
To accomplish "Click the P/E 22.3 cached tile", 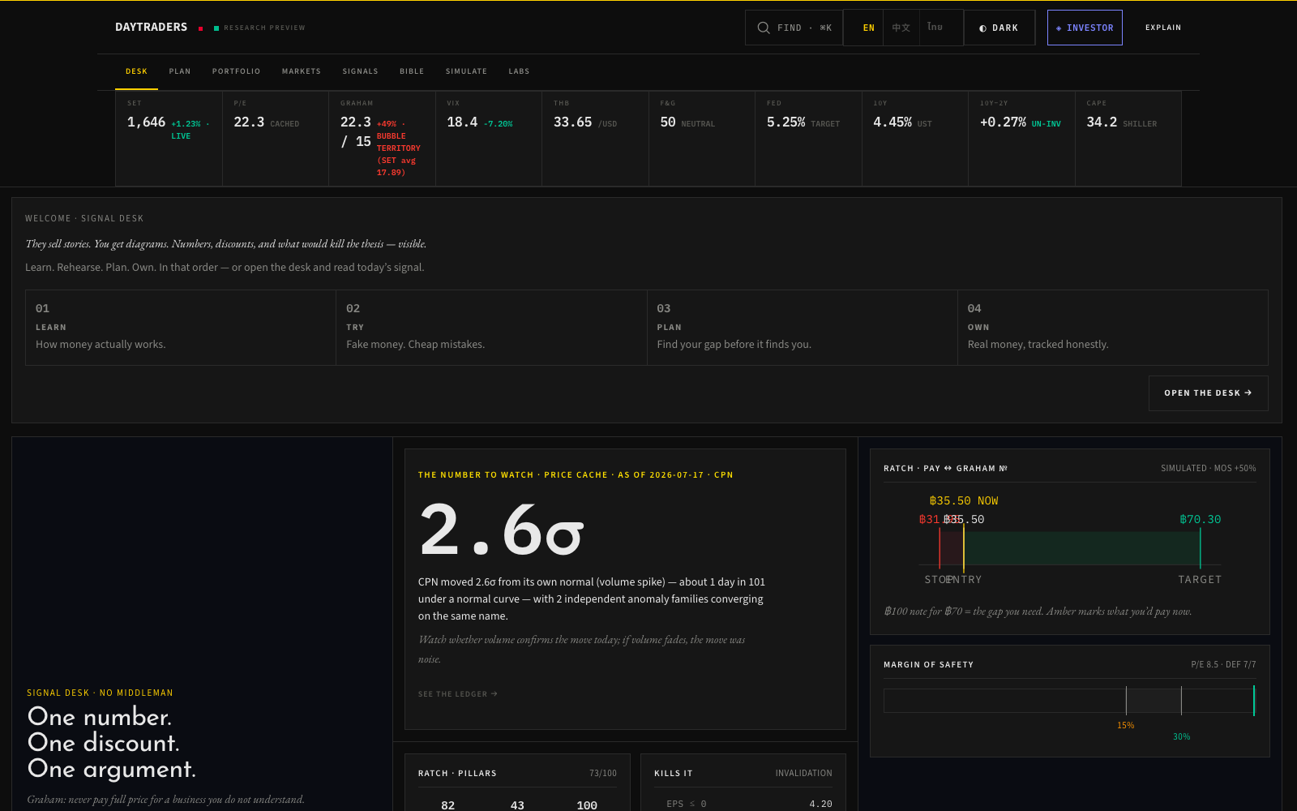I will coord(276,139).
